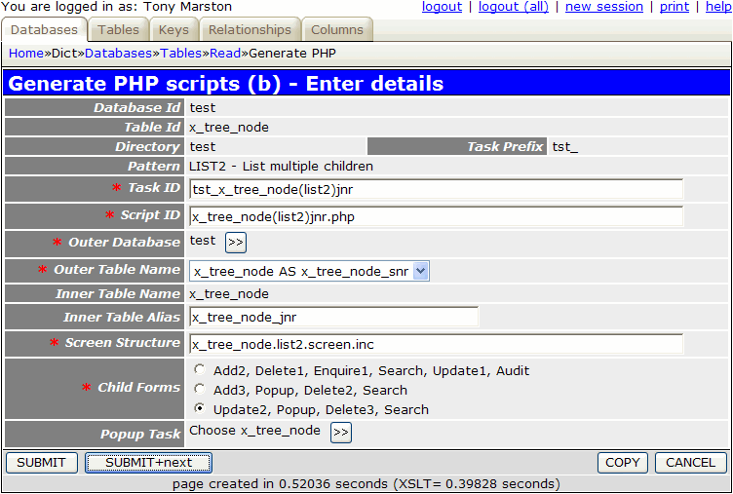Select Add3, Popup, Delete2, Search option
The image size is (733, 494).
[x=200, y=390]
